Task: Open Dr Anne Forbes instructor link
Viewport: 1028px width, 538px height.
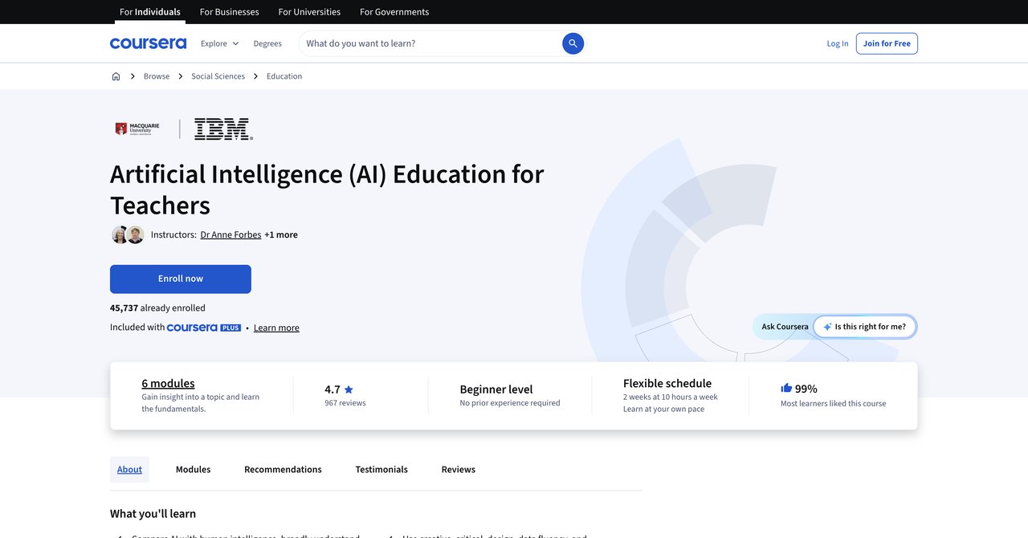Action: (x=230, y=234)
